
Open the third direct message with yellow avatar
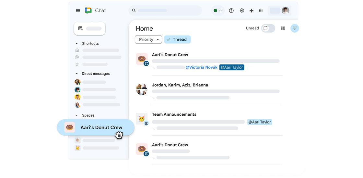tap(77, 97)
